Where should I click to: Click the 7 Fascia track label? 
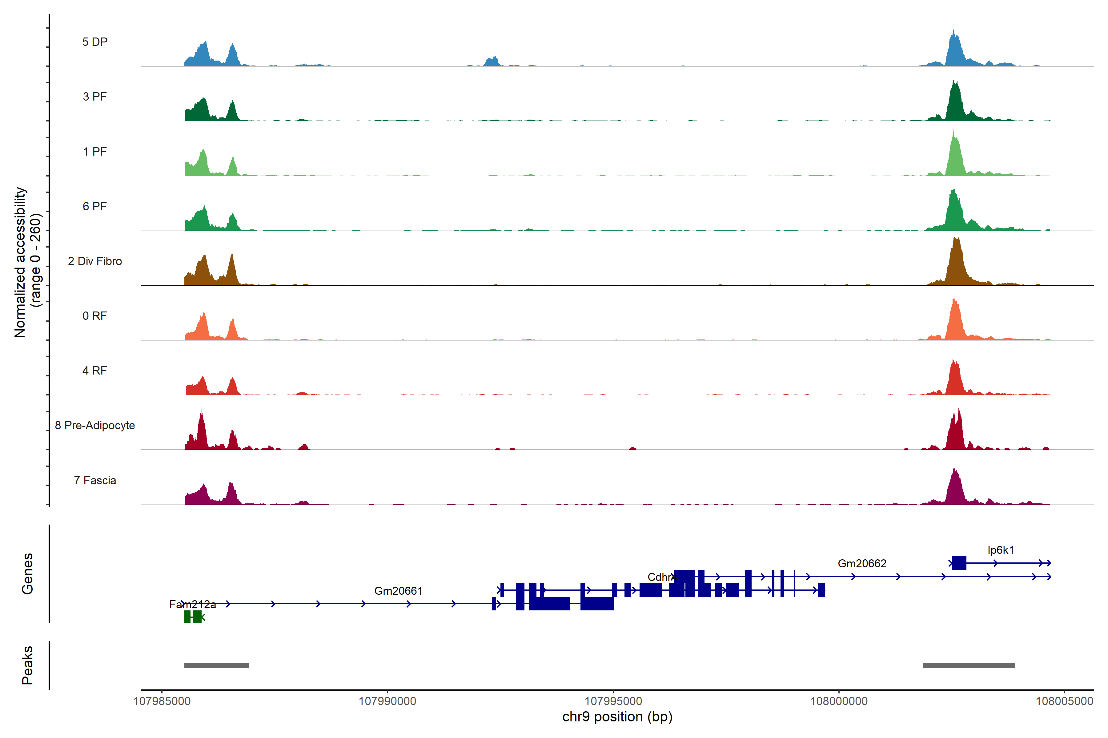pyautogui.click(x=95, y=481)
